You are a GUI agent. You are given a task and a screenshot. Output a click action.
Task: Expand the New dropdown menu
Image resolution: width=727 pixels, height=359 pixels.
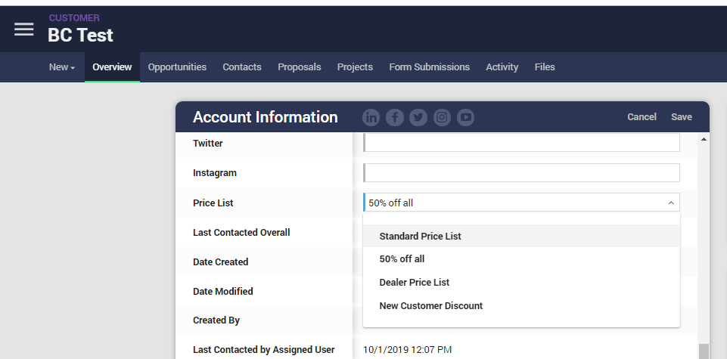coord(61,67)
